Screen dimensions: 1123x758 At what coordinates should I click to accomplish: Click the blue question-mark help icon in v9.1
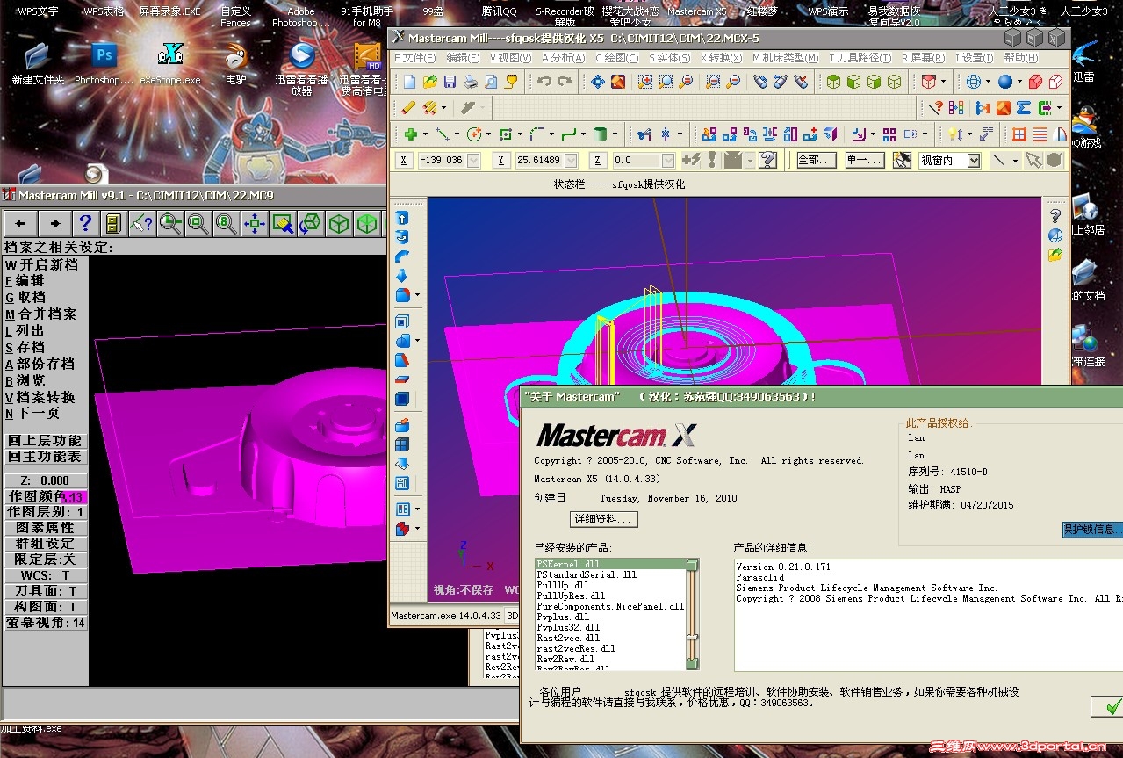point(85,223)
